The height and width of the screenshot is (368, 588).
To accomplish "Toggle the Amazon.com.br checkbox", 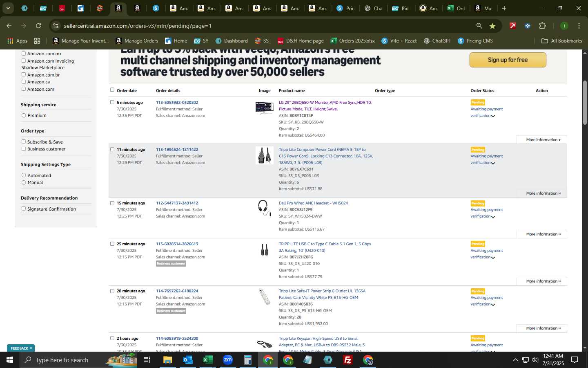I will click(24, 74).
